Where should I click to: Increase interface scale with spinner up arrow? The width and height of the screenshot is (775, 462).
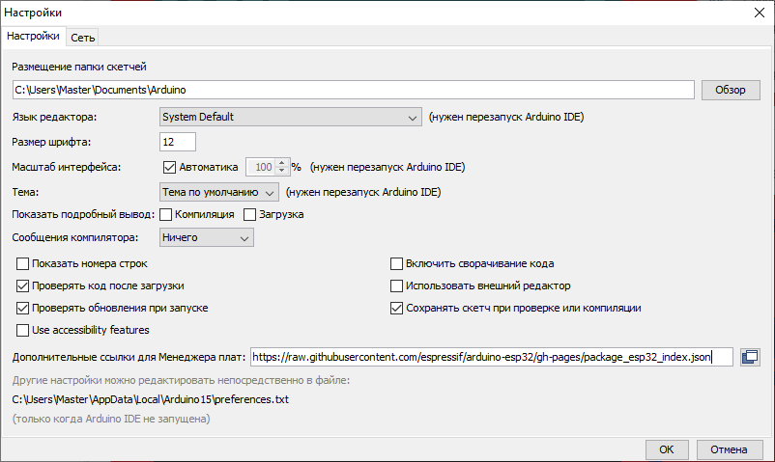click(x=282, y=163)
